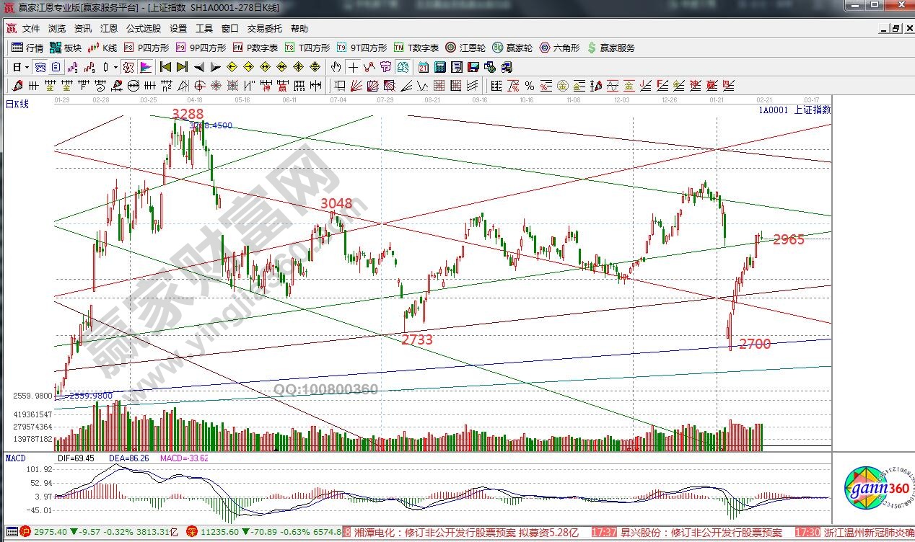The image size is (915, 542).
Task: Expand the 日 period dropdown arrow
Action: (27, 67)
